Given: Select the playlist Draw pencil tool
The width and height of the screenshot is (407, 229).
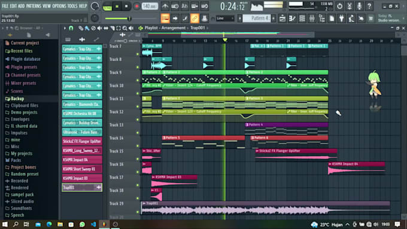Looking at the screenshot, I should point(81,28).
